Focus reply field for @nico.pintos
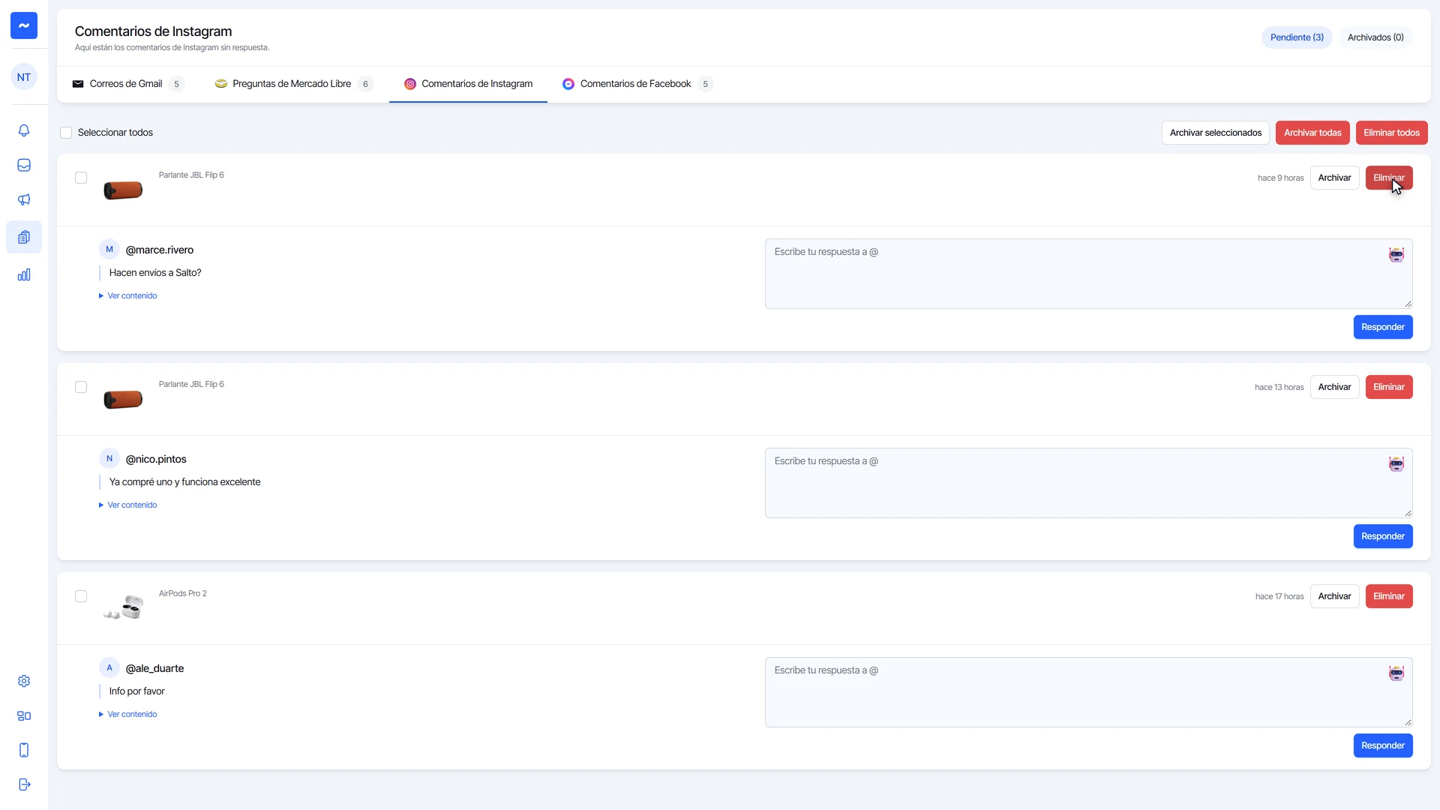Screen dimensions: 1440x810 coord(1088,483)
